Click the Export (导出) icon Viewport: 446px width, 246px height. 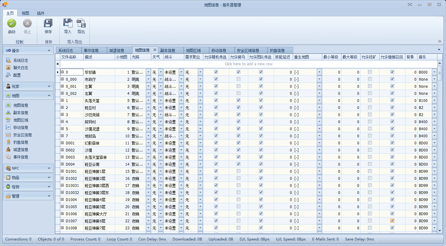pyautogui.click(x=81, y=23)
